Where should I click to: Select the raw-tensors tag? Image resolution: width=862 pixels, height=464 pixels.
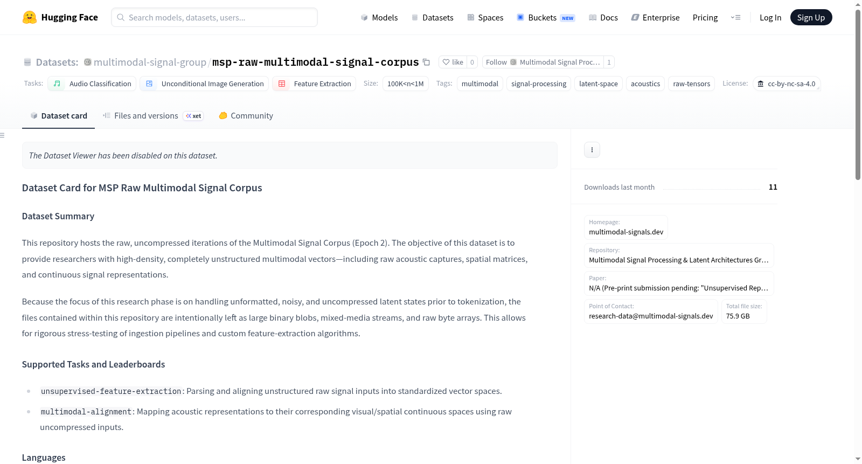point(692,84)
